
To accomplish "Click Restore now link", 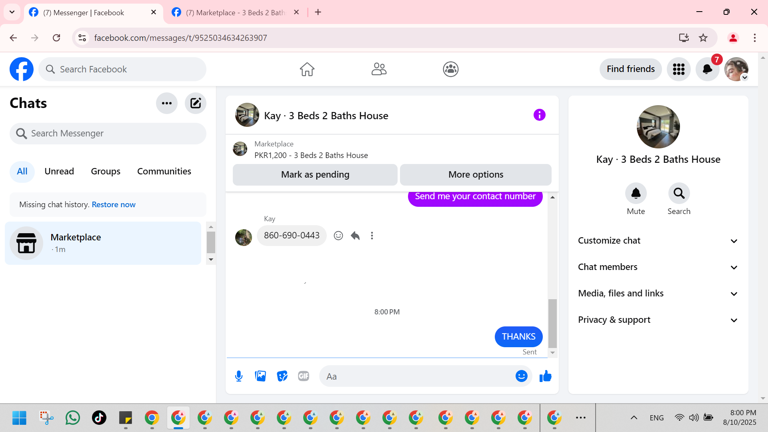I will point(114,205).
